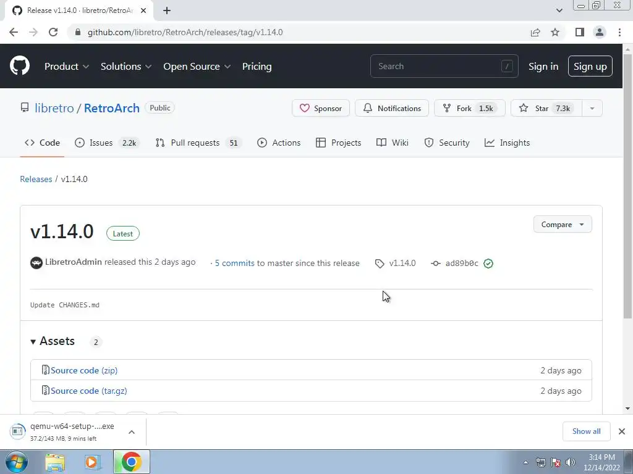Expand the Solutions menu
The height and width of the screenshot is (474, 633).
coord(126,67)
